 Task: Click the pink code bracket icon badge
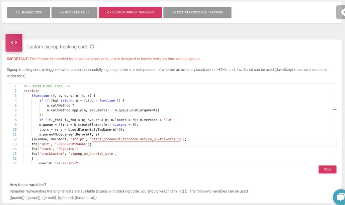14,43
